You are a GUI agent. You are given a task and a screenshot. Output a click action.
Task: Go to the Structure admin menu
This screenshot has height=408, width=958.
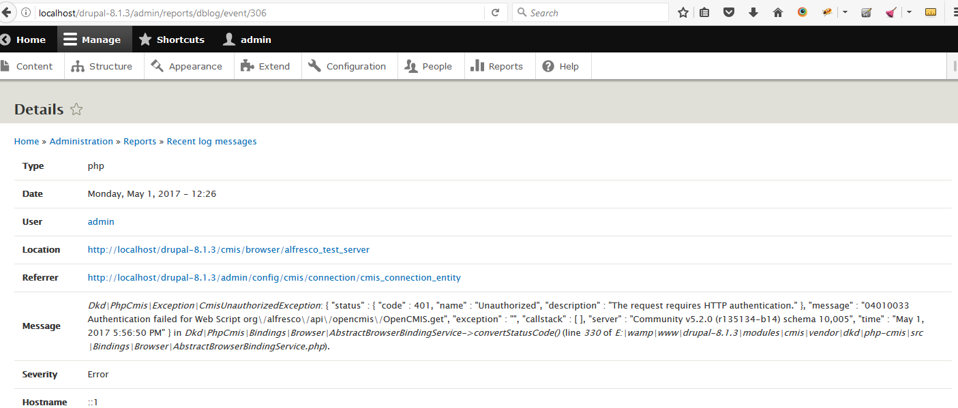[x=102, y=66]
